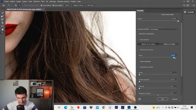Click the Opacité slider track
Image resolution: width=196 pixels, height=110 pixels.
158,21
